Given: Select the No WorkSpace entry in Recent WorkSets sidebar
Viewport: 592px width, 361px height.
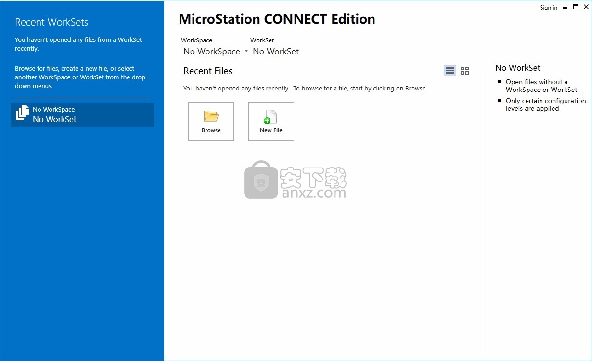Looking at the screenshot, I should point(82,115).
